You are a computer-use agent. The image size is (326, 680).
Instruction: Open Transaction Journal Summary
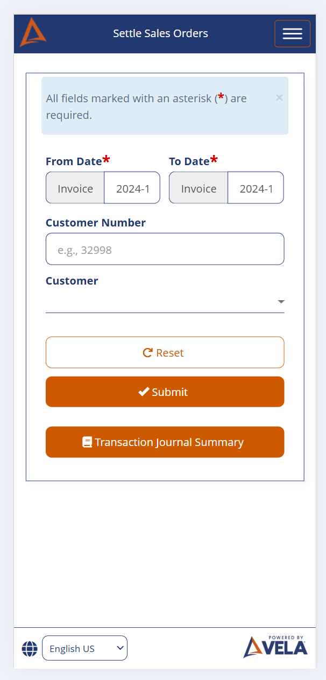(x=165, y=442)
